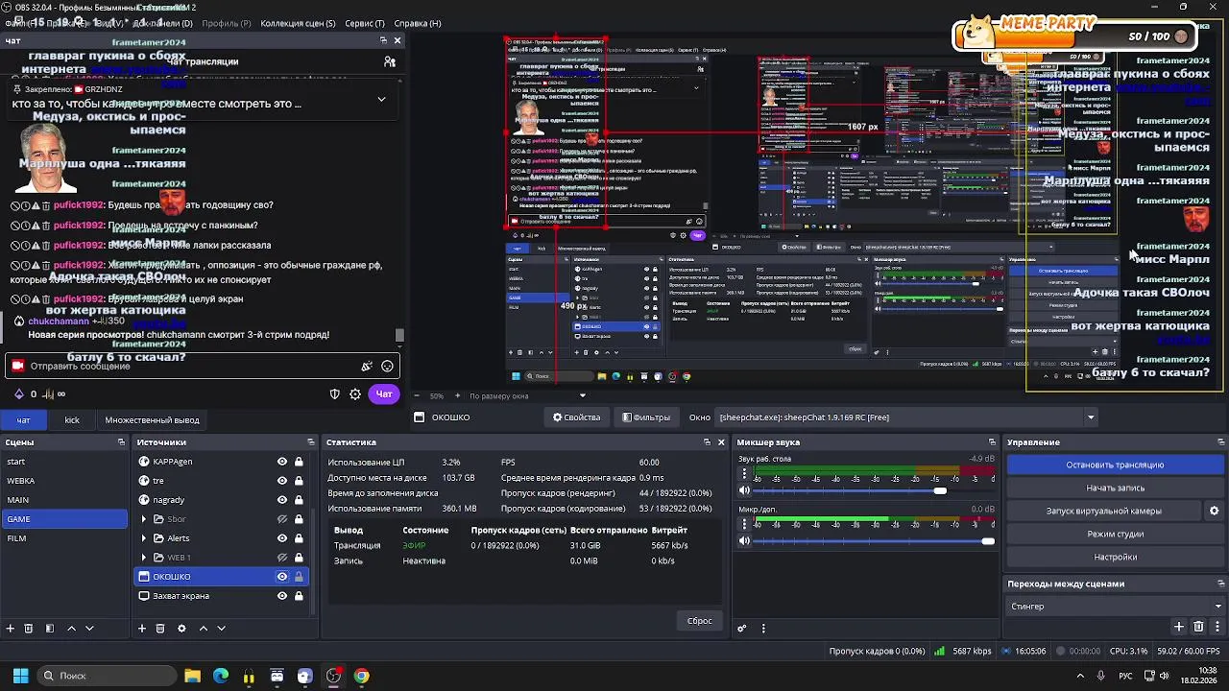Image resolution: width=1229 pixels, height=691 pixels.
Task: Open options menu for Звук раб. стола
Action: click(744, 474)
